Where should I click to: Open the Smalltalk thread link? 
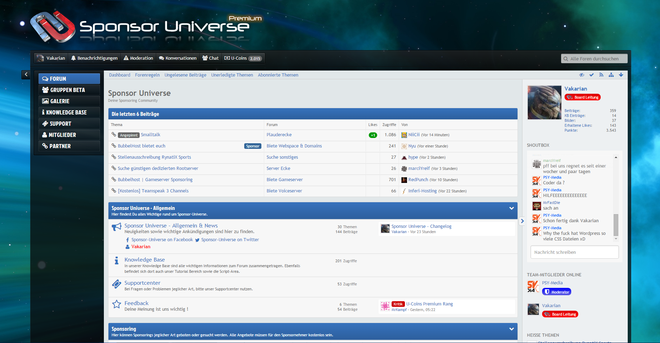coord(151,135)
